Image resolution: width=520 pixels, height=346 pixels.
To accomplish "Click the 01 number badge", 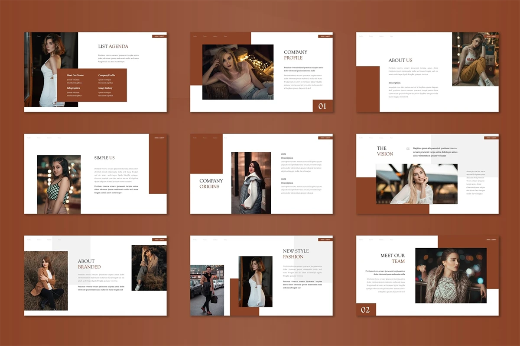I will [322, 106].
